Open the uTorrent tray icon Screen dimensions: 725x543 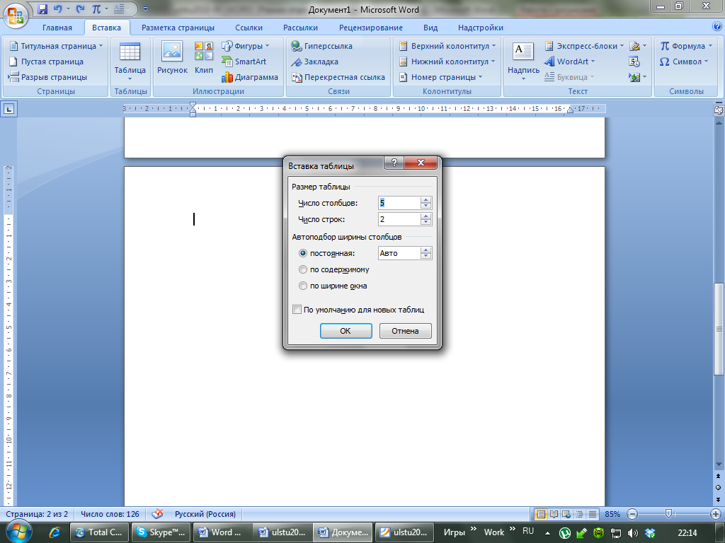[x=564, y=533]
